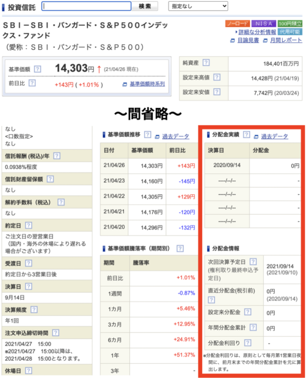Click the fund search input field
Screen dimensions: 308x378
pos(86,6)
